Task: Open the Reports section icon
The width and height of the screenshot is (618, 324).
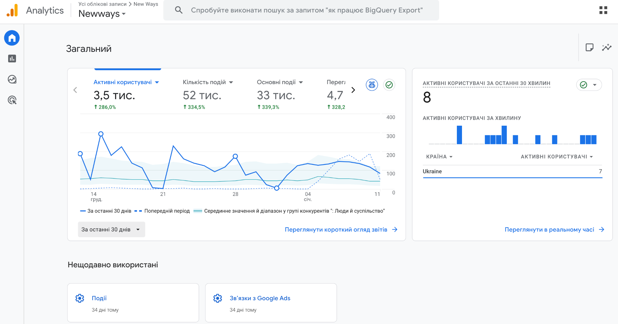Action: 12,58
